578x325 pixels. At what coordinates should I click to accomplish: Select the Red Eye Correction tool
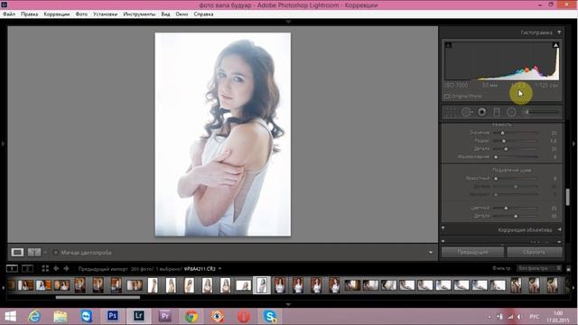point(481,112)
